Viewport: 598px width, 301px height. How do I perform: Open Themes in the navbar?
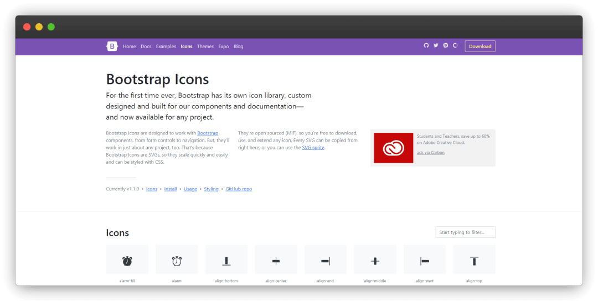click(x=205, y=46)
